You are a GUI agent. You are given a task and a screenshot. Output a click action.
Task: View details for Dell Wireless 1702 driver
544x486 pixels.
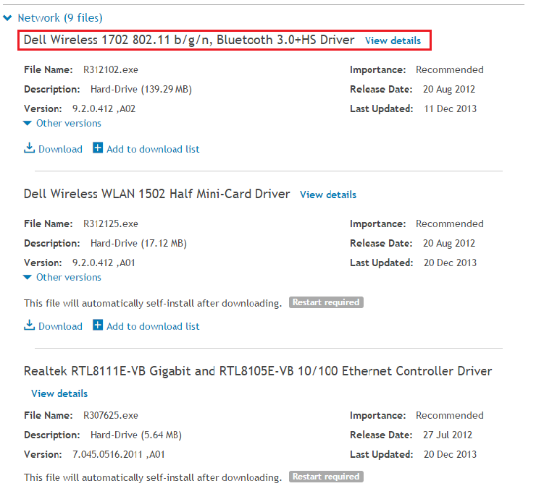click(393, 40)
